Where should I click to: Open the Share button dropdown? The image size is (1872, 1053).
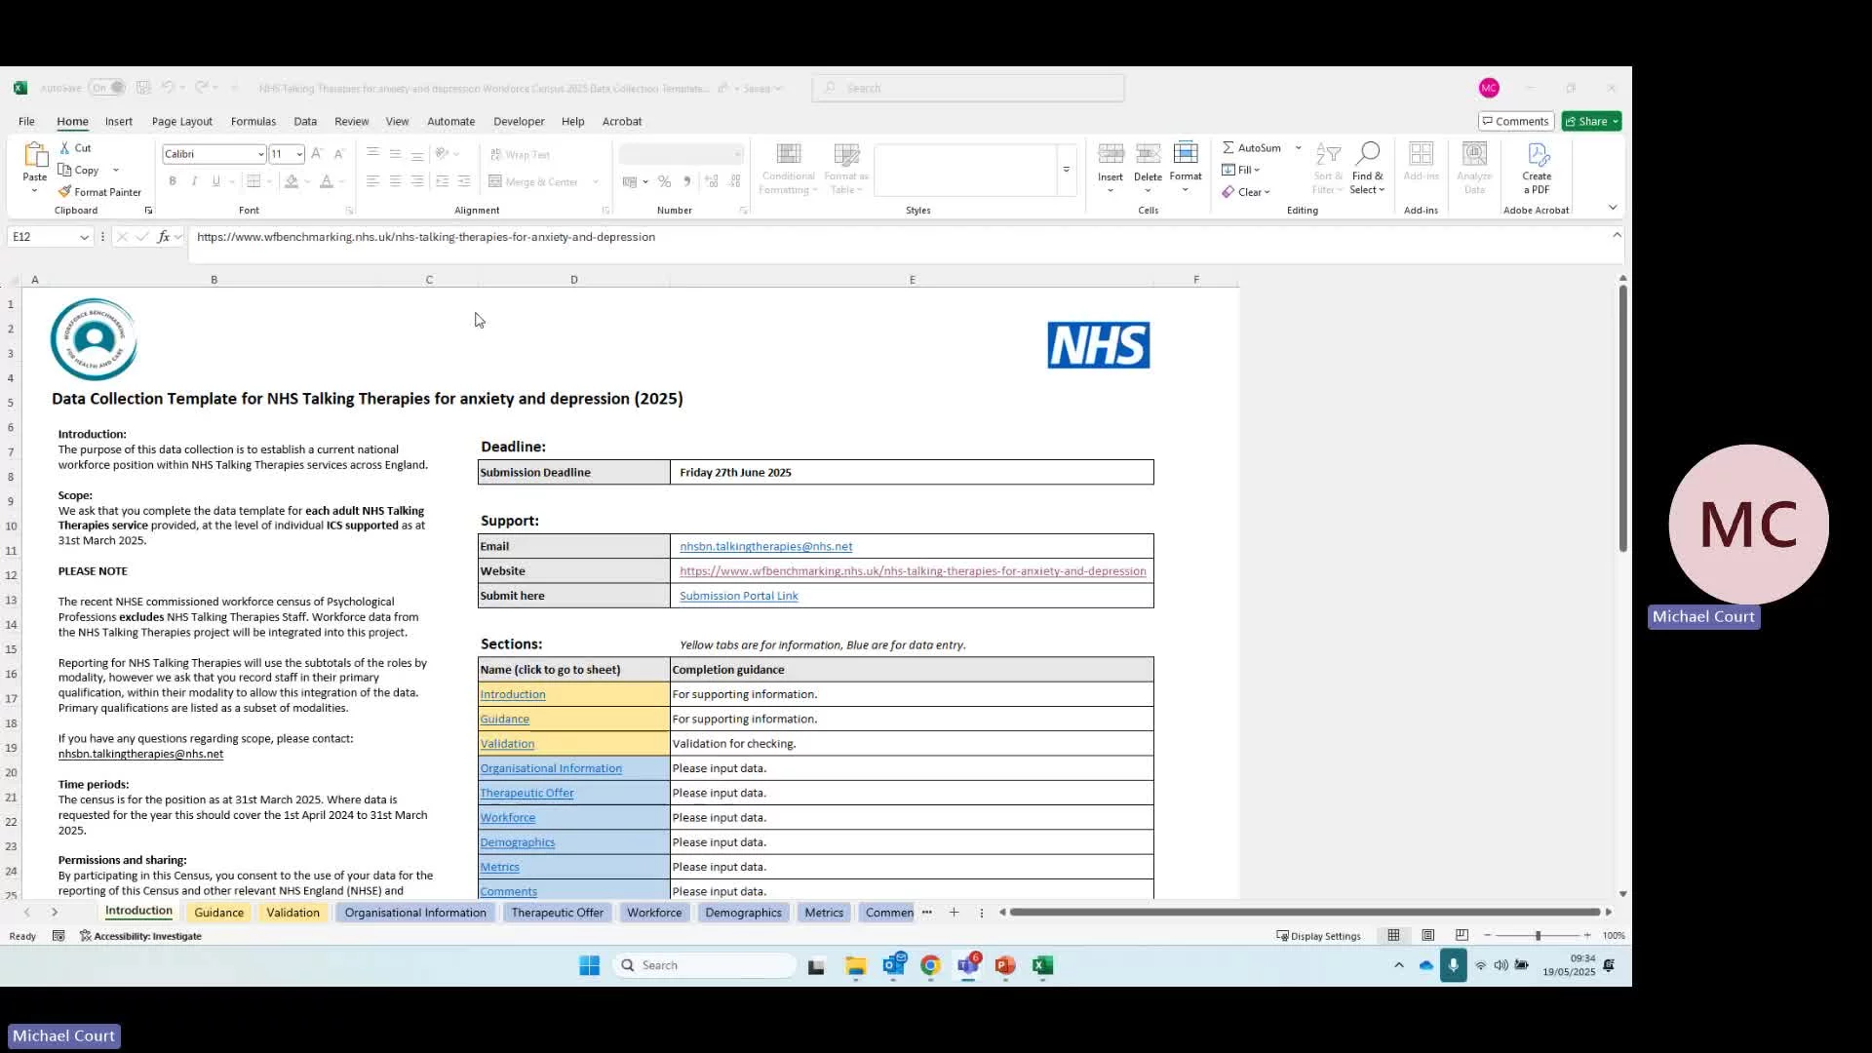(1616, 122)
